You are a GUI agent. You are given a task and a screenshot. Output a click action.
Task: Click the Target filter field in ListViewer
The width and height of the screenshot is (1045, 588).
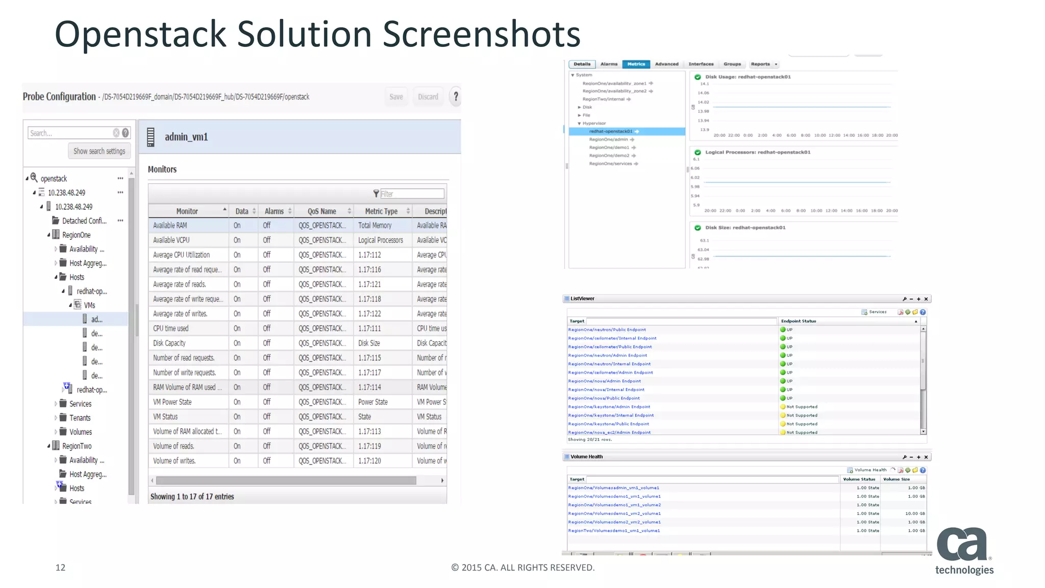[x=681, y=322]
